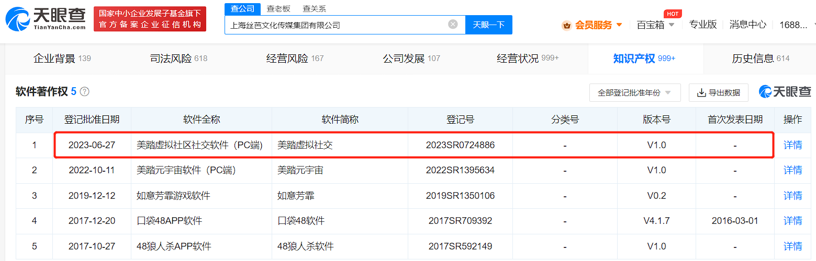
Task: Click version cell V4.1.7
Action: click(656, 221)
